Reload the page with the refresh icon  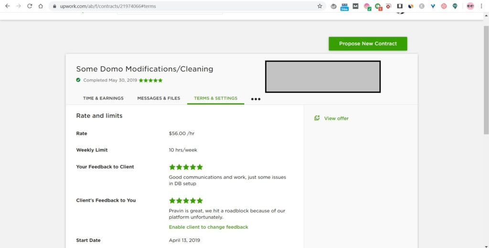30,6
